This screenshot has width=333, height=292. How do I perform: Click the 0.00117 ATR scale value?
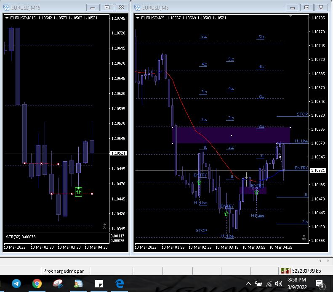tap(117, 236)
